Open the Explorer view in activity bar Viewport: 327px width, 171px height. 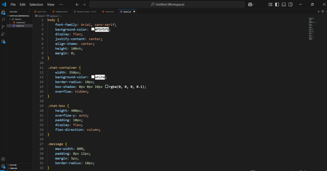tap(3, 13)
